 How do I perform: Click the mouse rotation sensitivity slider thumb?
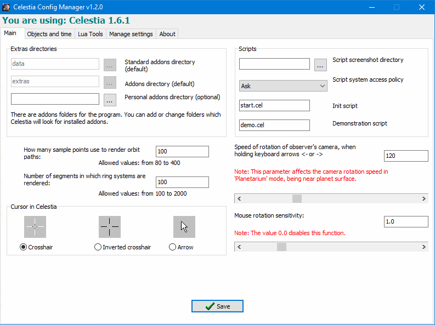coord(281,247)
